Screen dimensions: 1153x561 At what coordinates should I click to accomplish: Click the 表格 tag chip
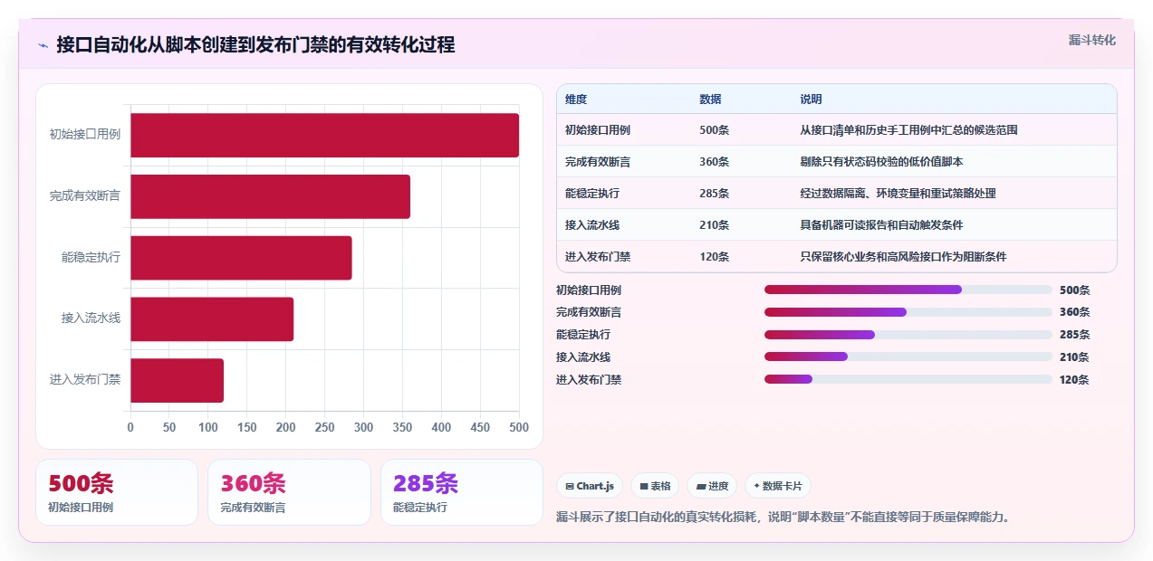point(655,486)
